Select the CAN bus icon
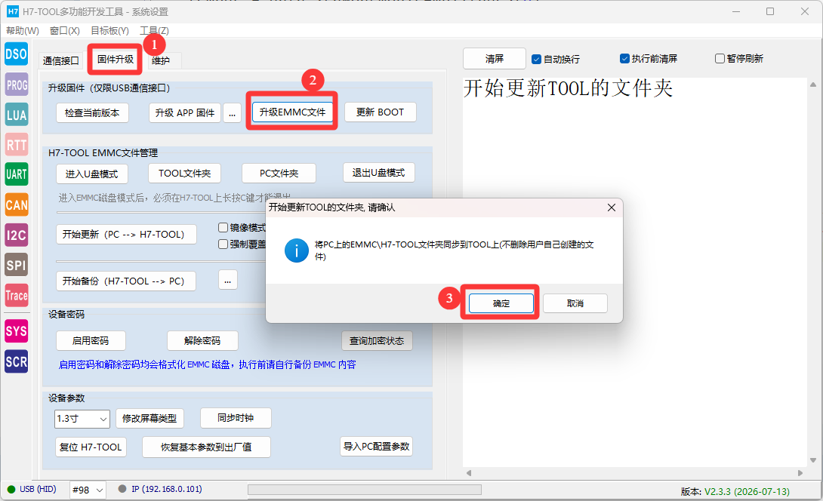This screenshot has width=823, height=501. pos(17,204)
